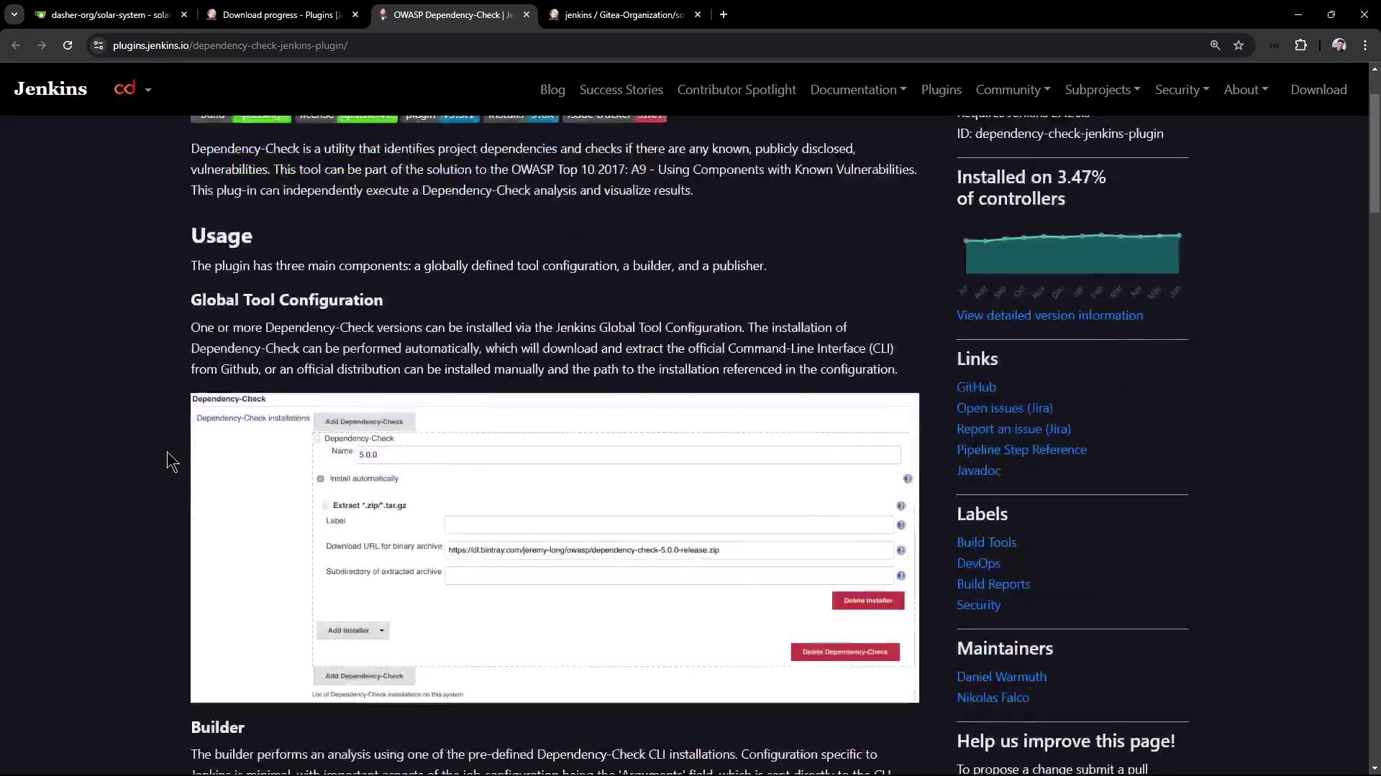This screenshot has height=776, width=1381.
Task: Click the CD Foundation logo icon
Action: coord(125,89)
